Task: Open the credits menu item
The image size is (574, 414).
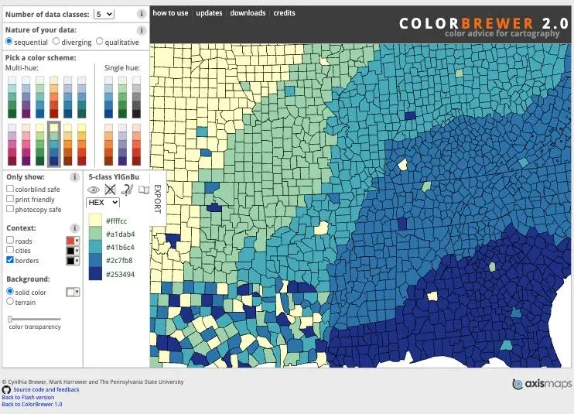Action: (x=284, y=13)
